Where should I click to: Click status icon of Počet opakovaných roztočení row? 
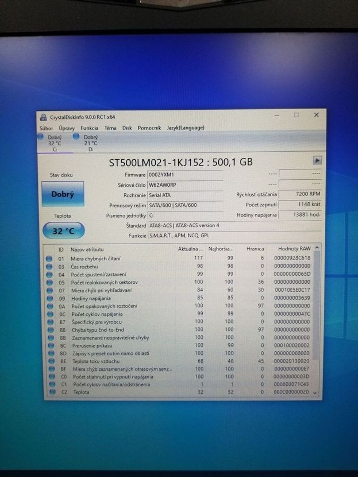(50, 306)
